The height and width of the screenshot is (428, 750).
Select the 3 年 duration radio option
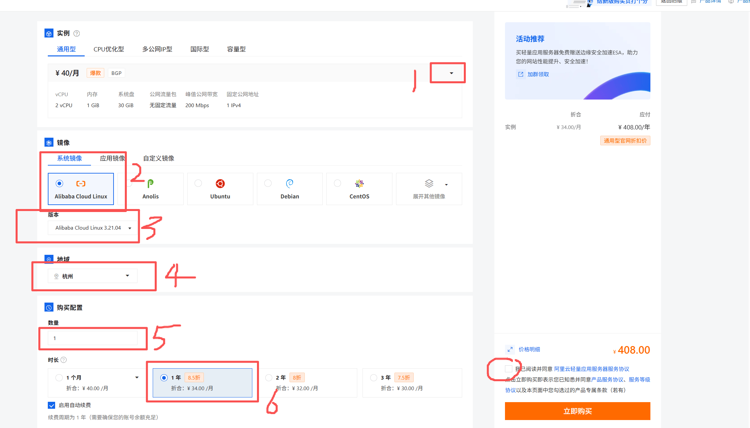374,378
